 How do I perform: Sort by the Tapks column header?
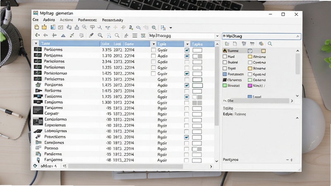click(x=202, y=44)
